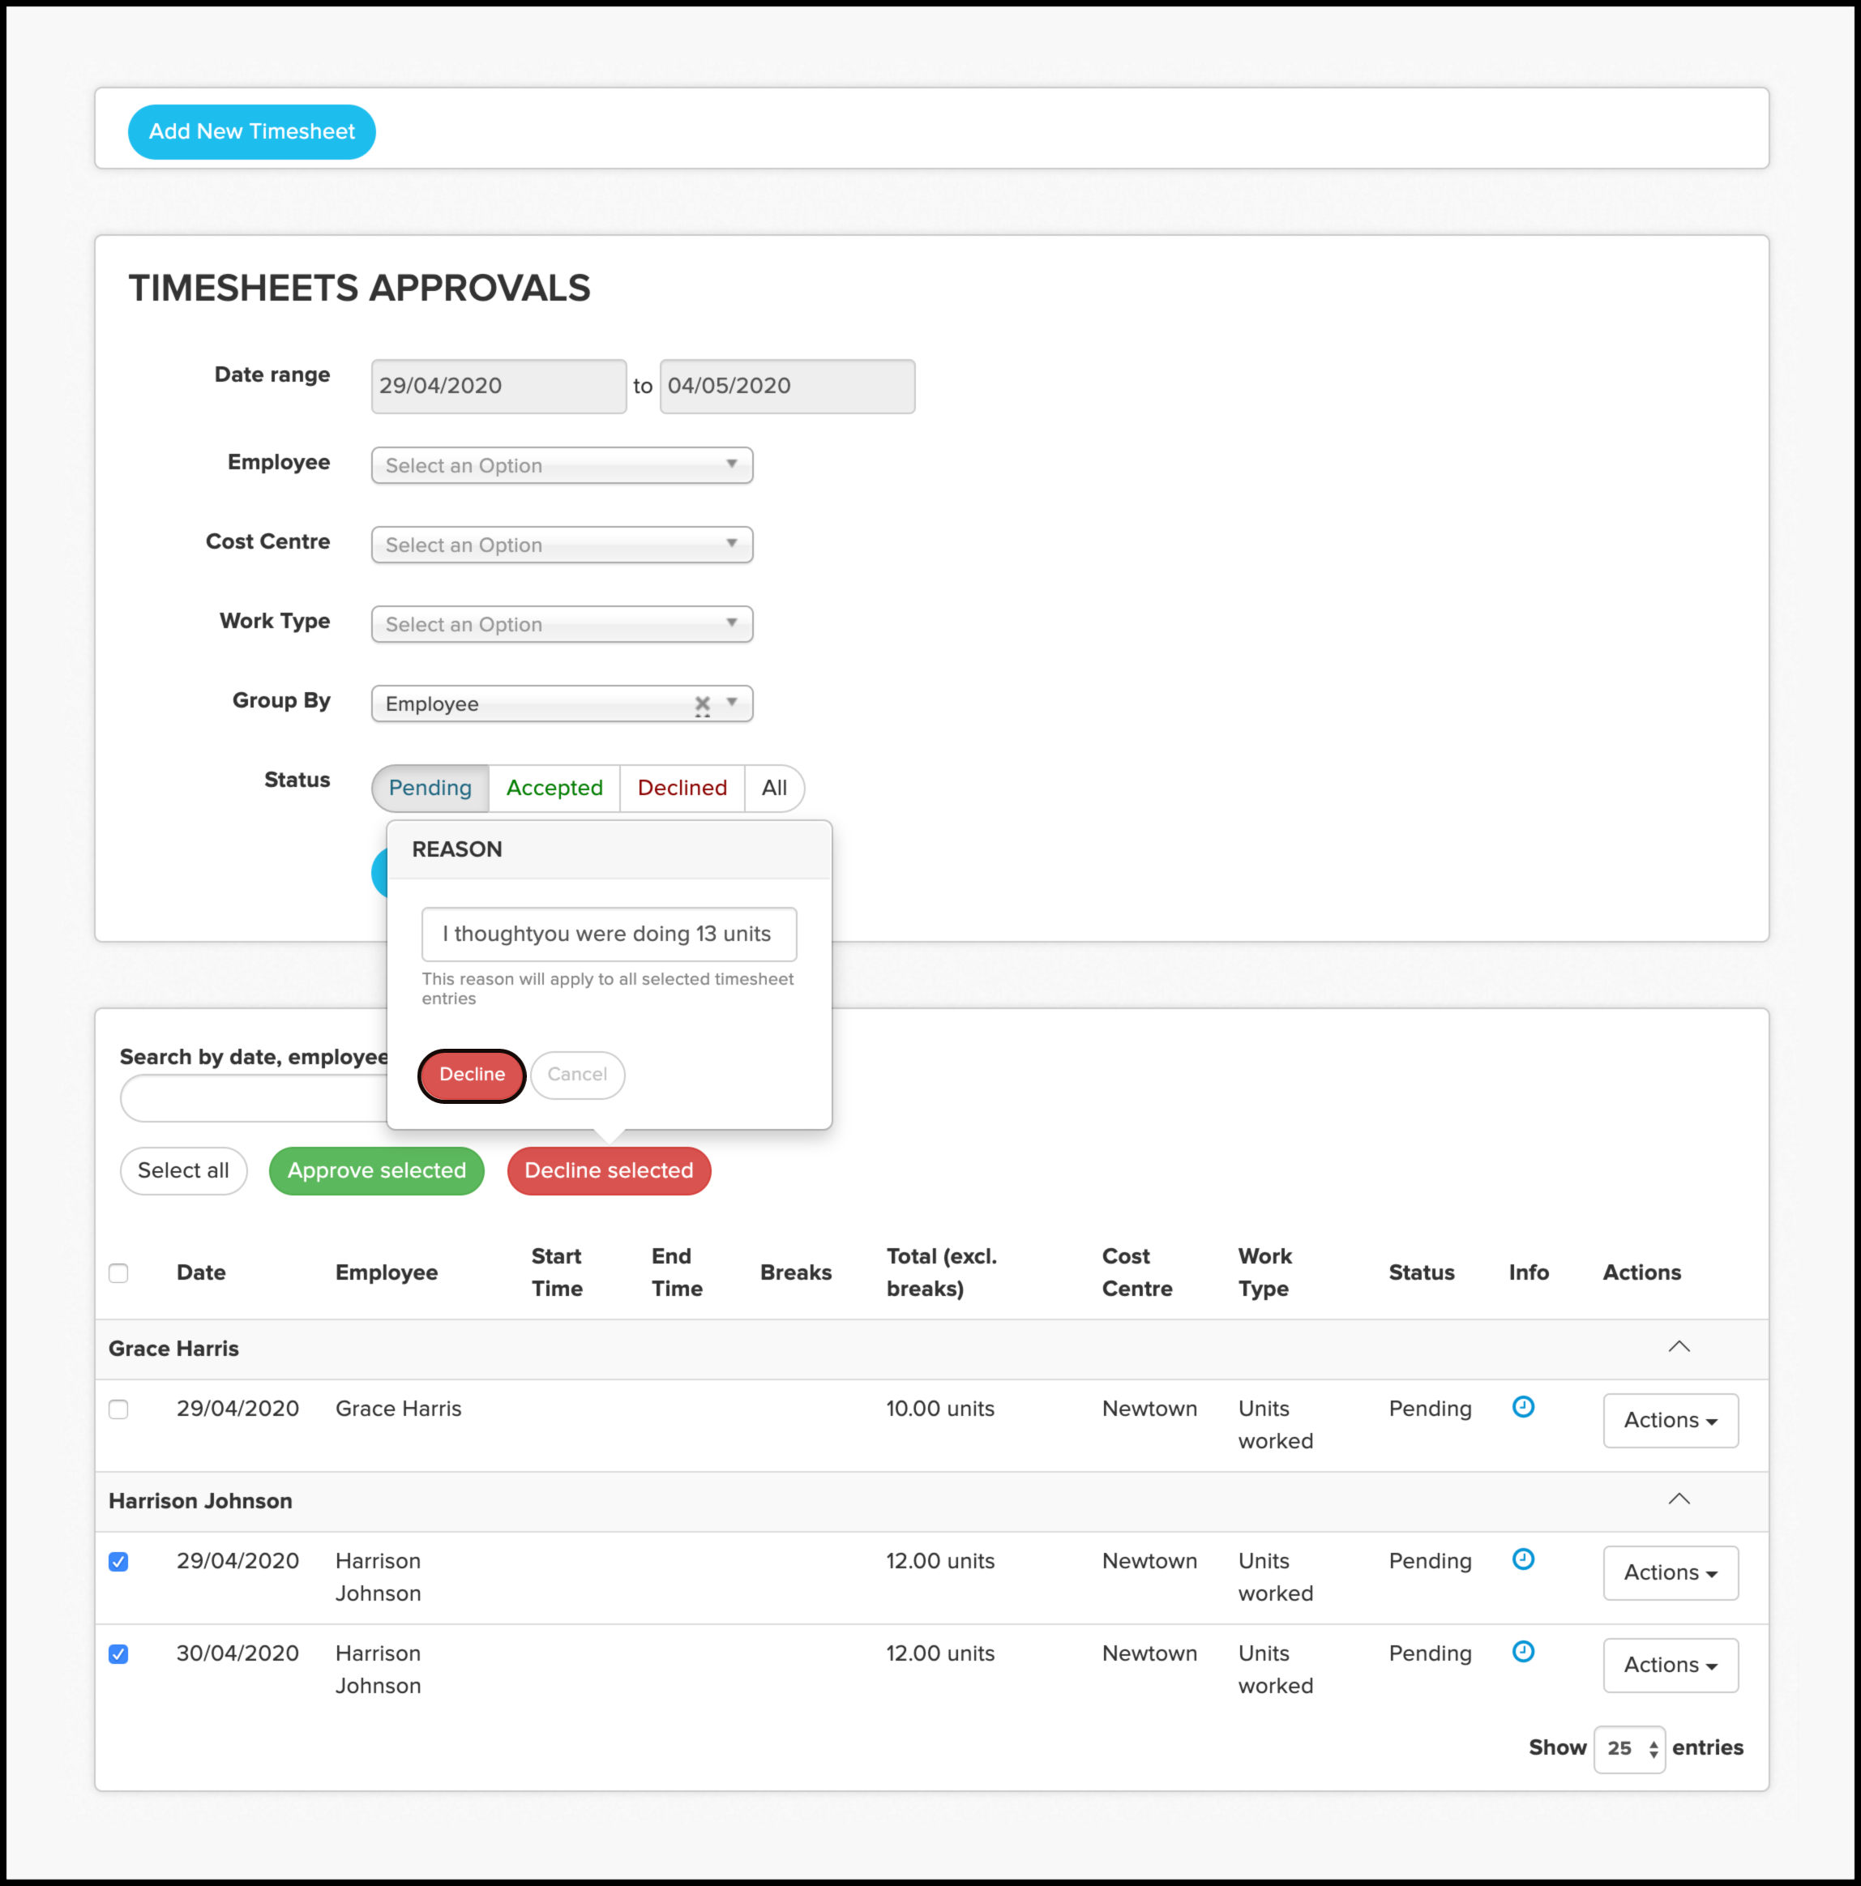Uncheck Harrison Johnson 30/04/2020 timesheet
The height and width of the screenshot is (1886, 1861).
coord(118,1655)
